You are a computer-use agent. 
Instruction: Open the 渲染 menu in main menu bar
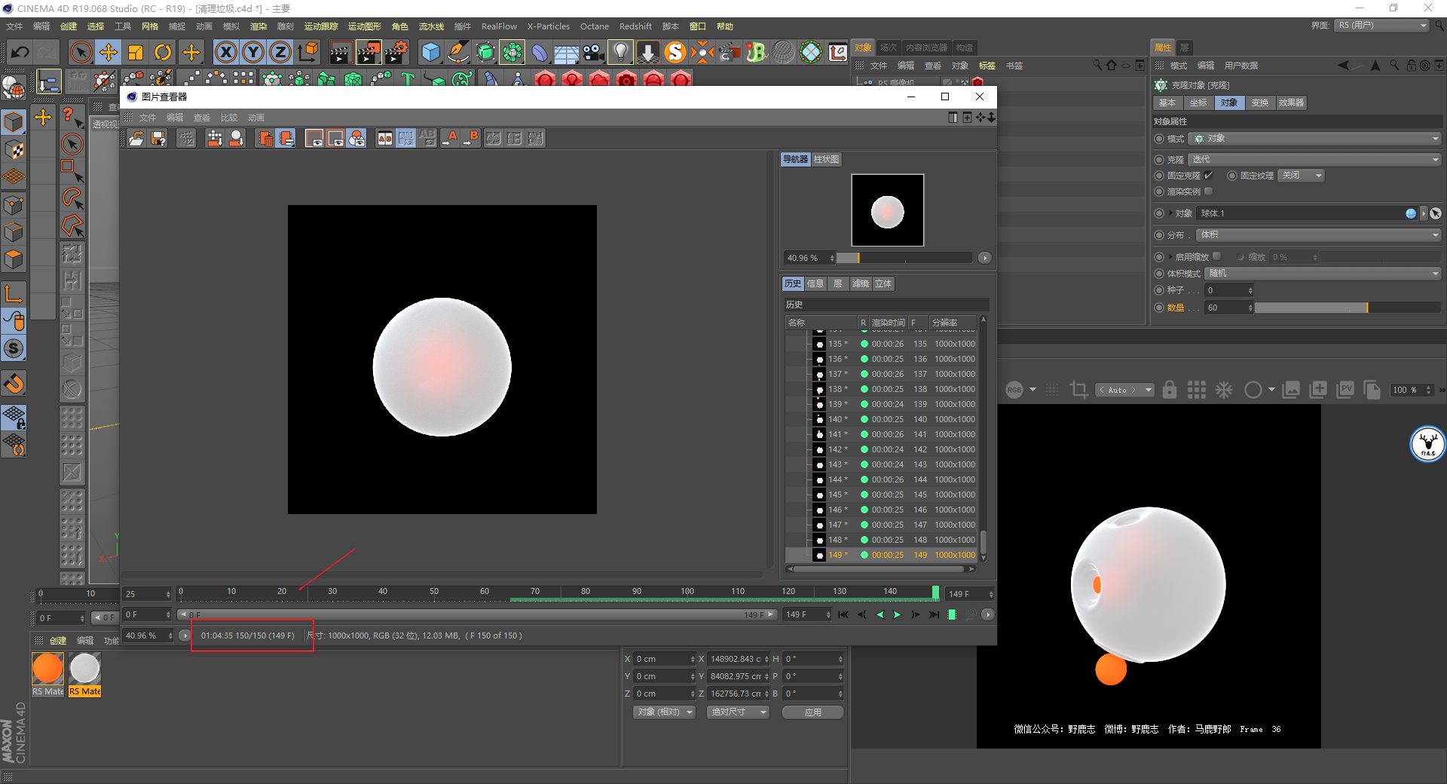click(259, 26)
